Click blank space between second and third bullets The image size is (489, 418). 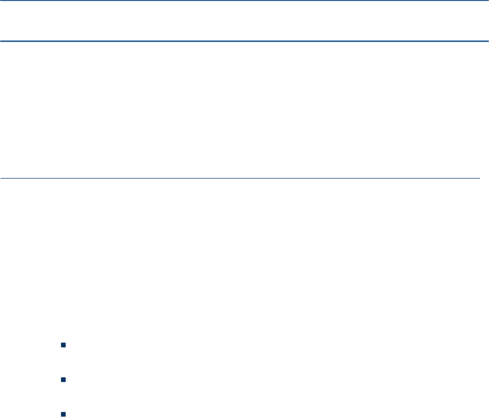click(245, 397)
